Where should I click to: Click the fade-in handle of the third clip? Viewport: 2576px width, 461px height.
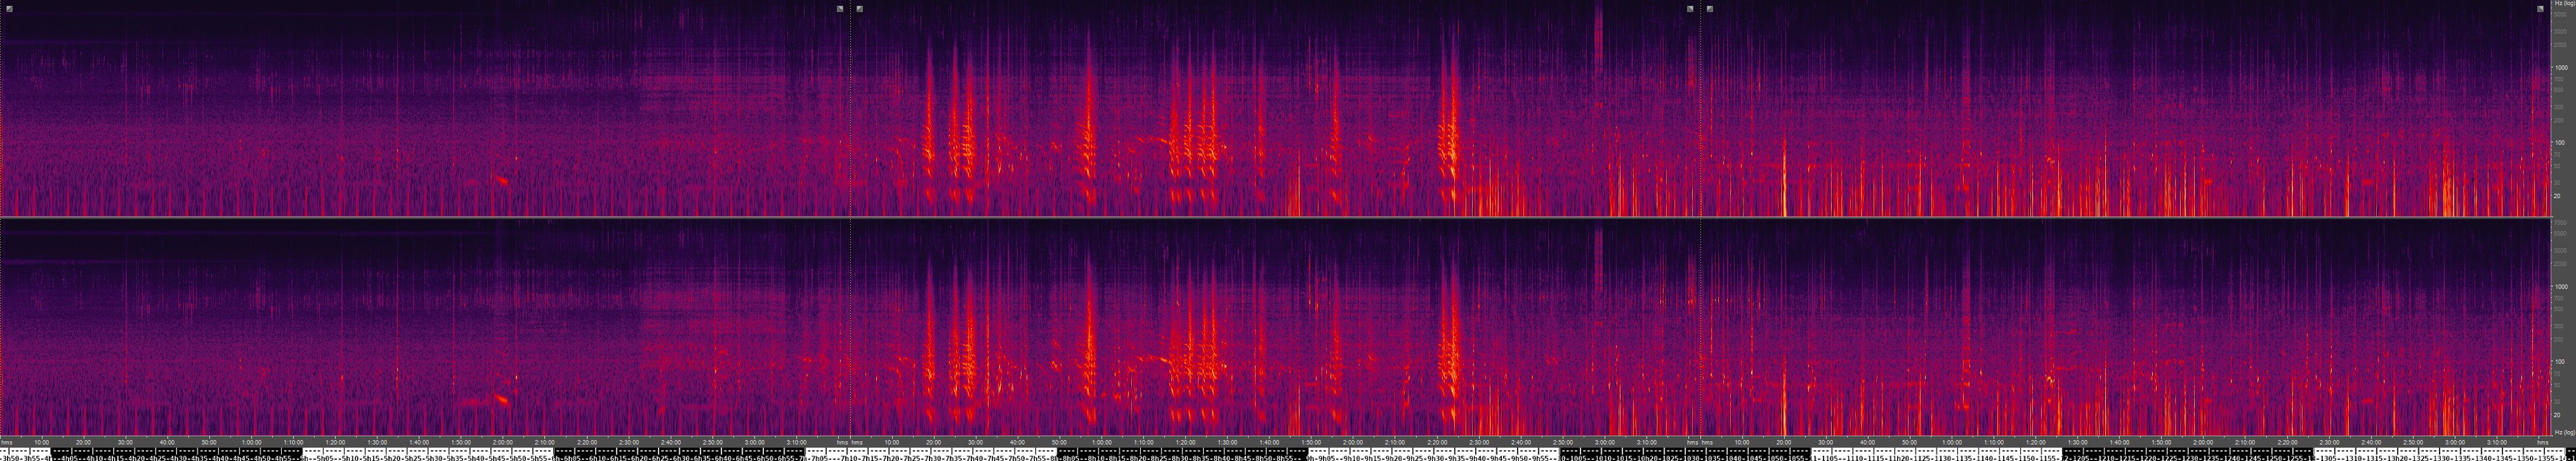[1710, 9]
